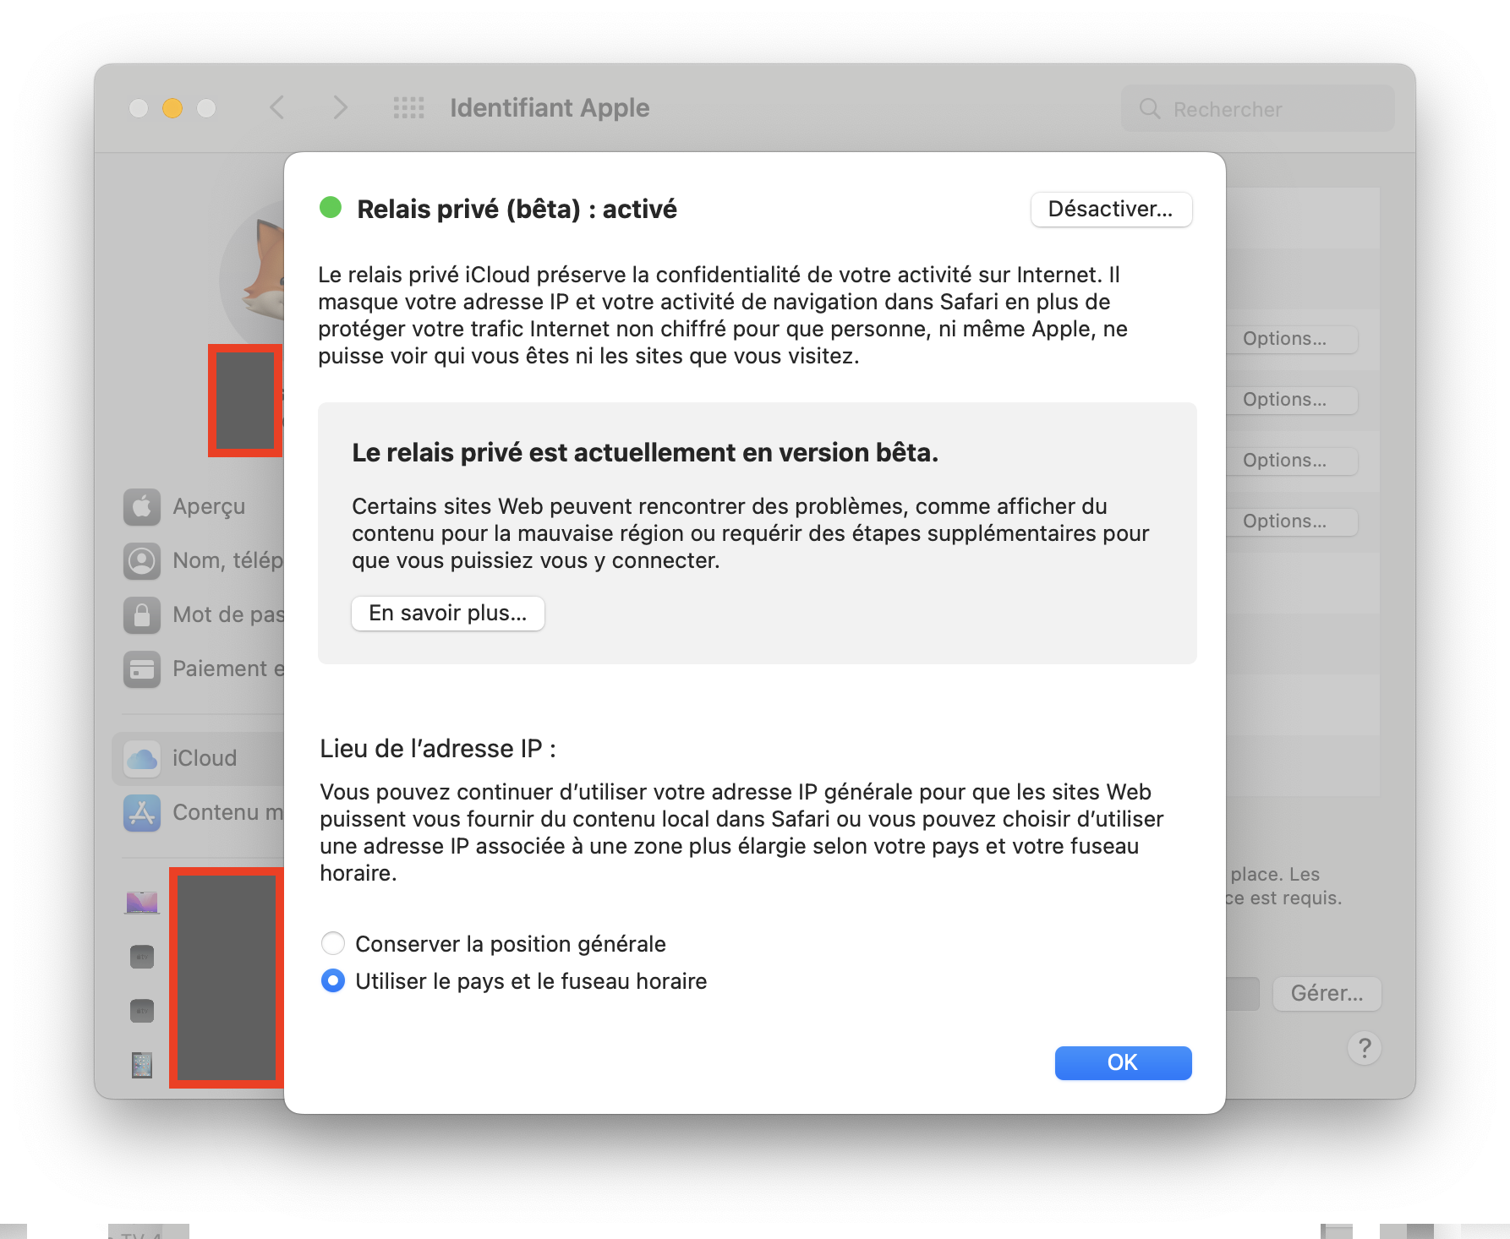Show all preferences grid icon
1510x1239 pixels.
(409, 107)
